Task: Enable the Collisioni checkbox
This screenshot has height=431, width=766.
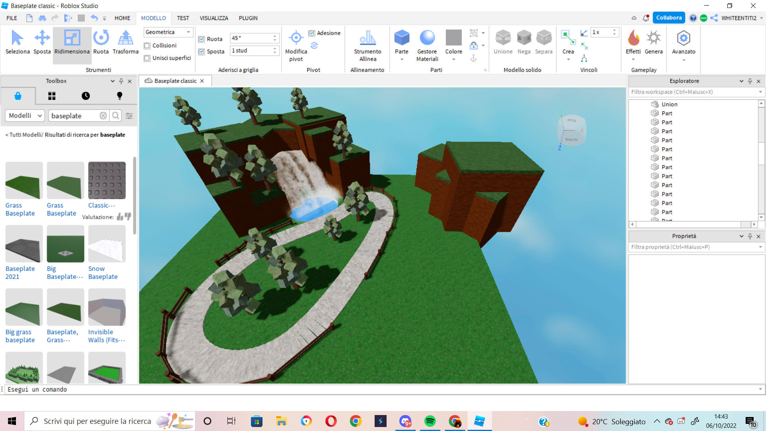Action: [x=147, y=45]
